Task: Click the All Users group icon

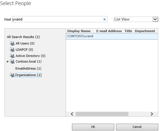Action: coord(12,43)
